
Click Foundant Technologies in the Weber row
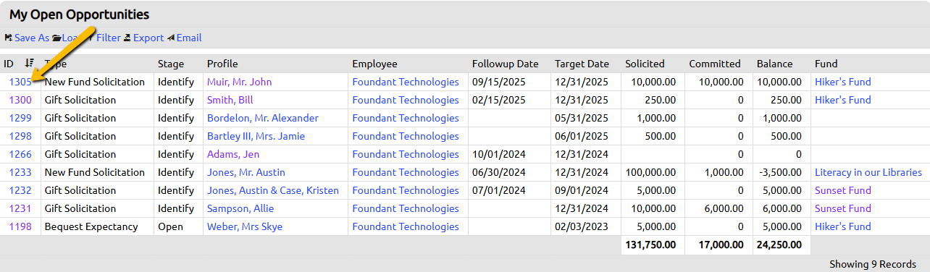(406, 226)
